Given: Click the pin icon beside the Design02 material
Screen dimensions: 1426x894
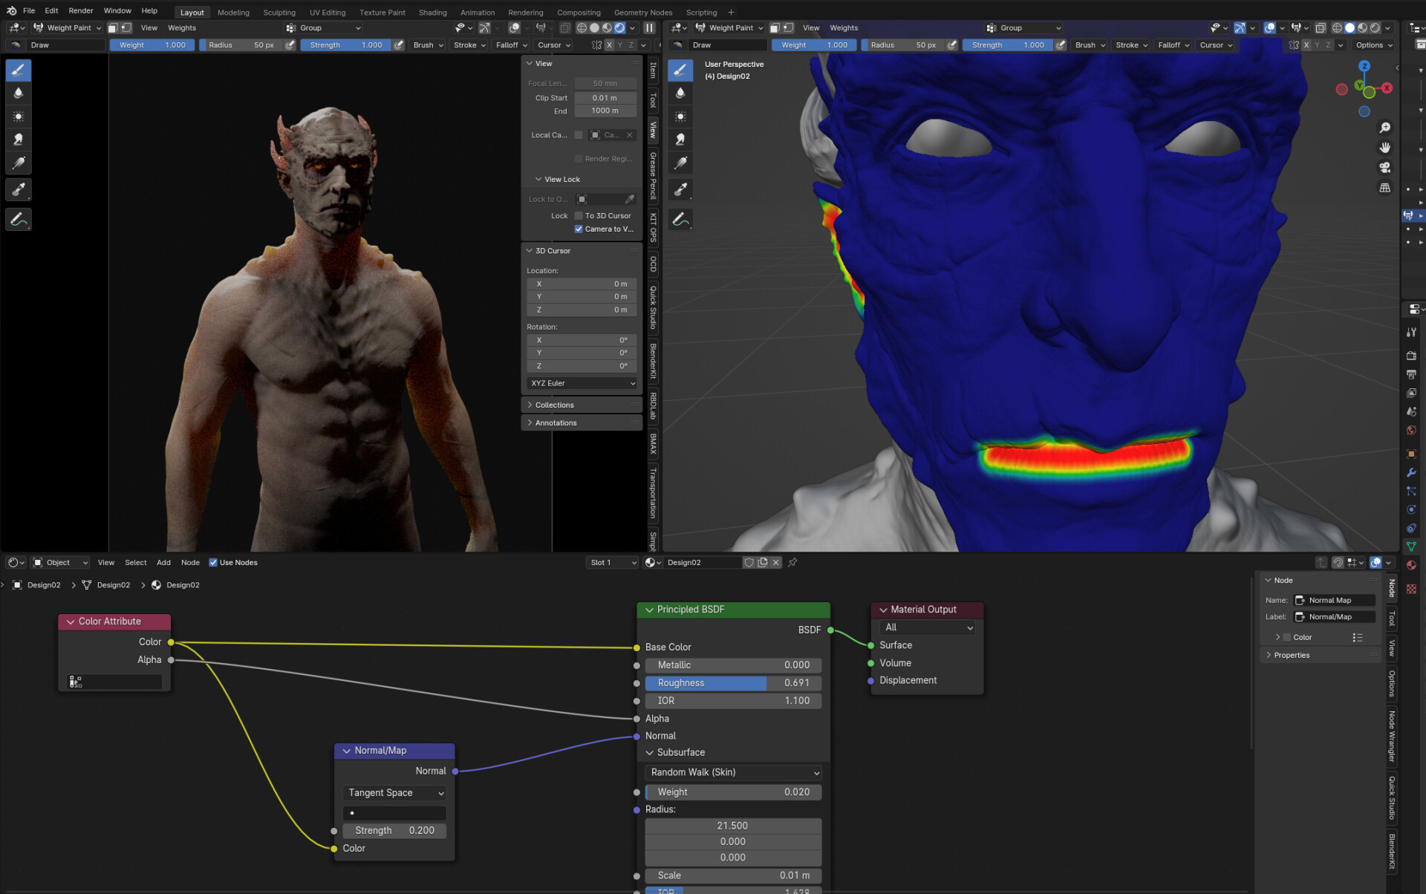Looking at the screenshot, I should 792,562.
